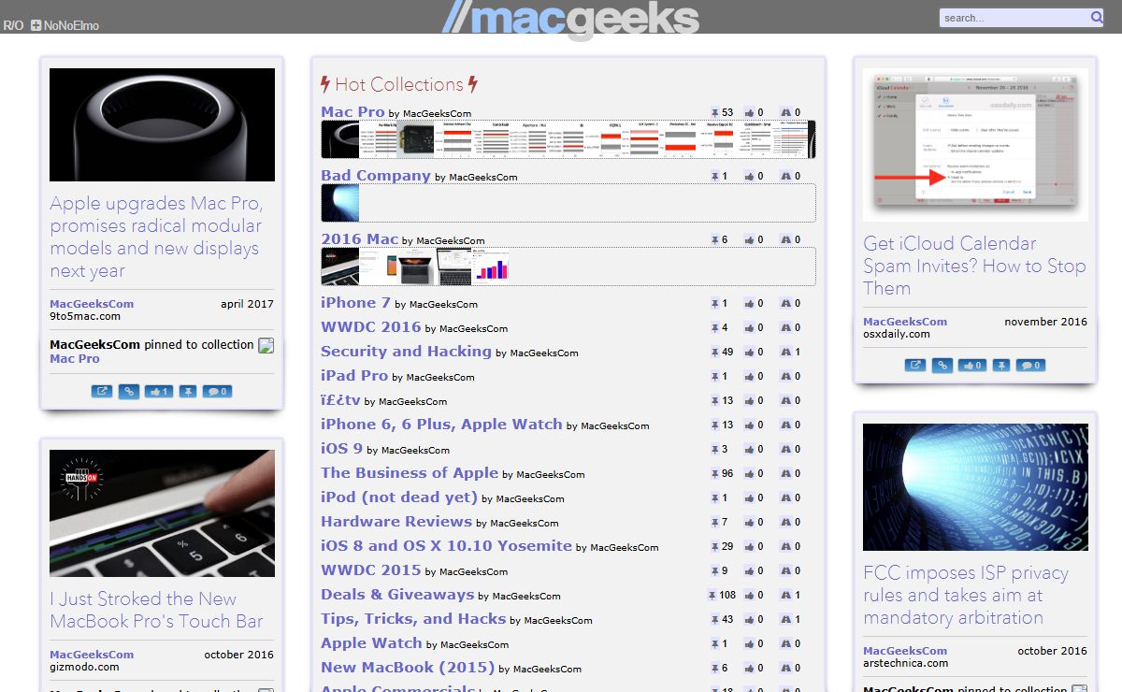Click the 2016 Mac collection preview images

tap(415, 266)
